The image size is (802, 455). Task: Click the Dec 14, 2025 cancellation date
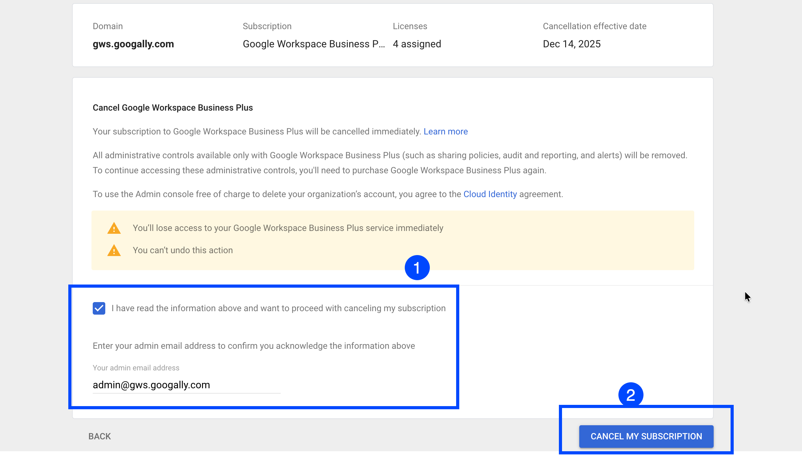[571, 44]
